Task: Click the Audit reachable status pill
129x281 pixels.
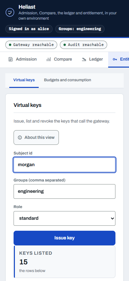Action: coord(83,45)
